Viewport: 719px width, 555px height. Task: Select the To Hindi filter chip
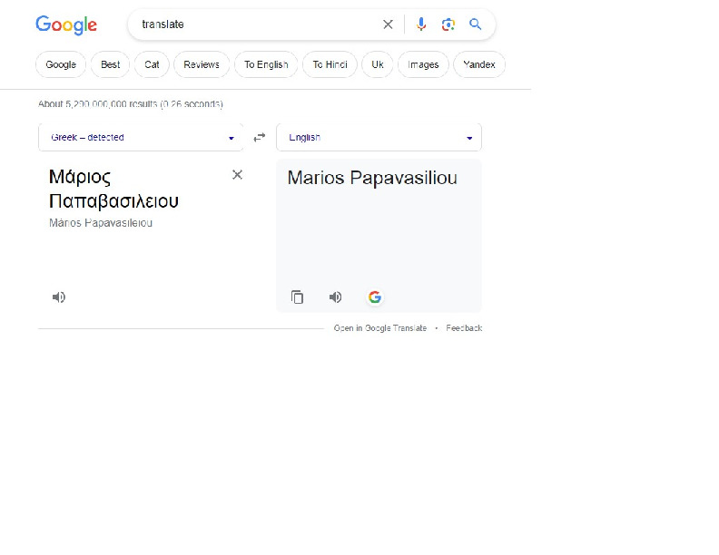(330, 65)
